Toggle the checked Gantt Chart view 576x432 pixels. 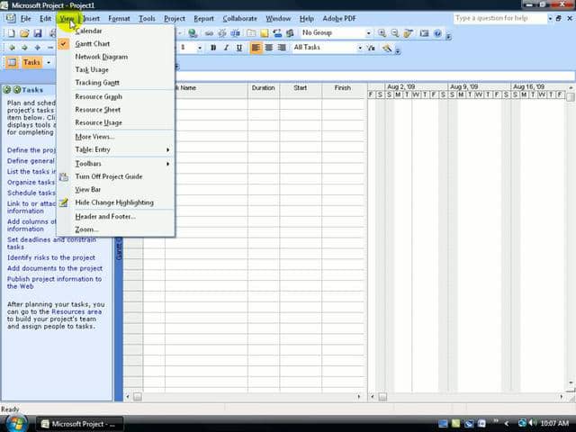point(115,44)
